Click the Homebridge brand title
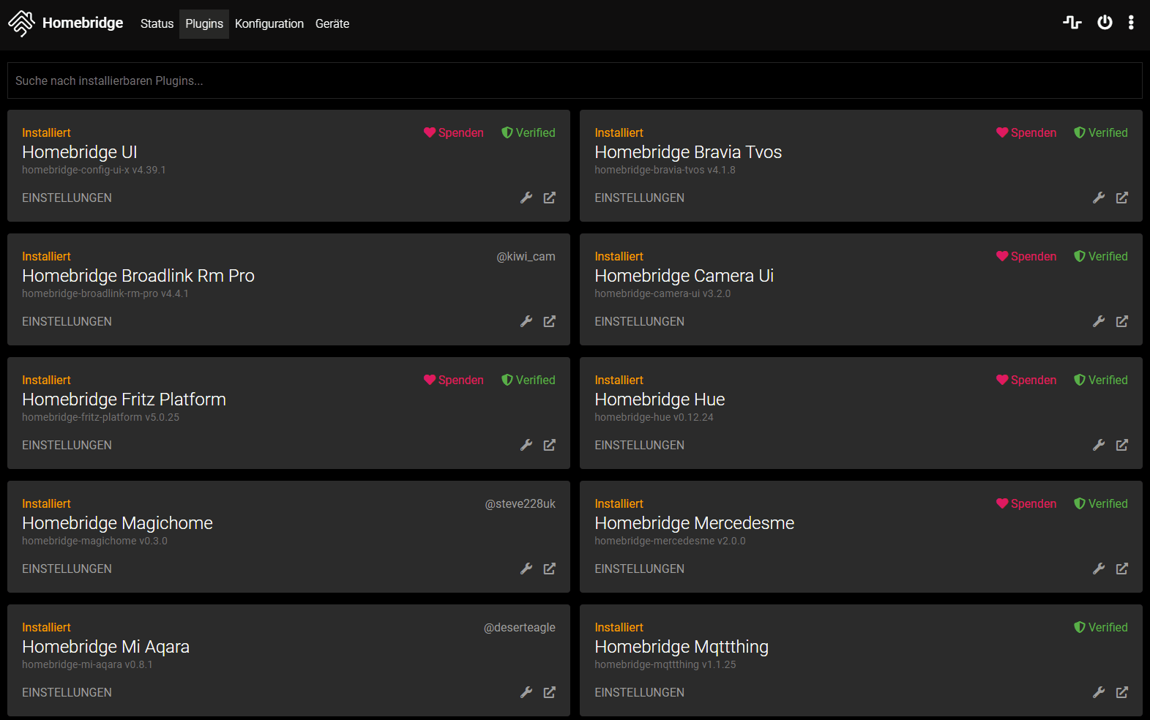Screen dimensions: 1150x720 tap(83, 23)
